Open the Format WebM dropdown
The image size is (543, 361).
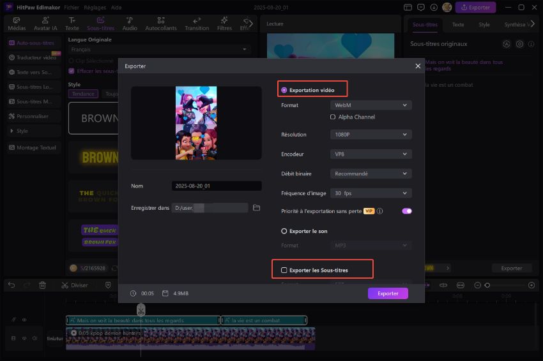(371, 105)
